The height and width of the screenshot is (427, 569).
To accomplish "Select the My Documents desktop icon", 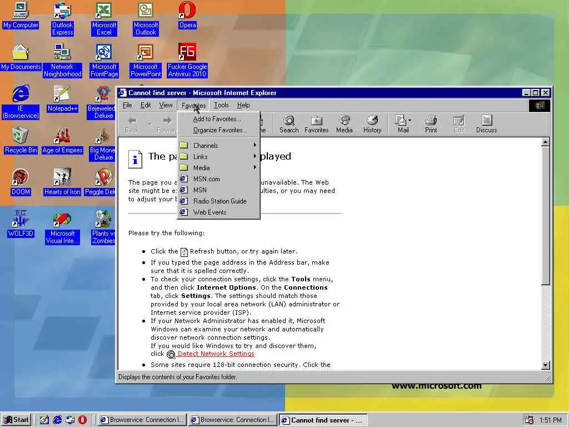I will pos(21,57).
